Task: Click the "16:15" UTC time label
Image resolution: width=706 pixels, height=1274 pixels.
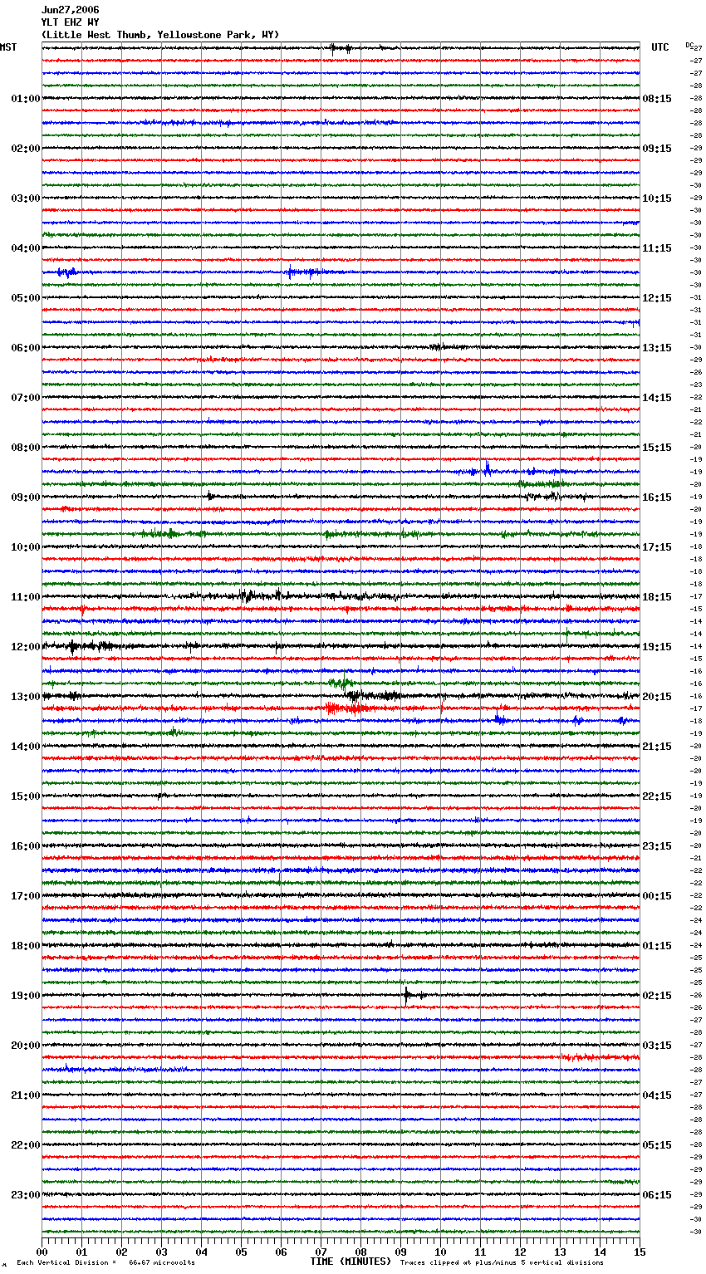Action: click(657, 497)
